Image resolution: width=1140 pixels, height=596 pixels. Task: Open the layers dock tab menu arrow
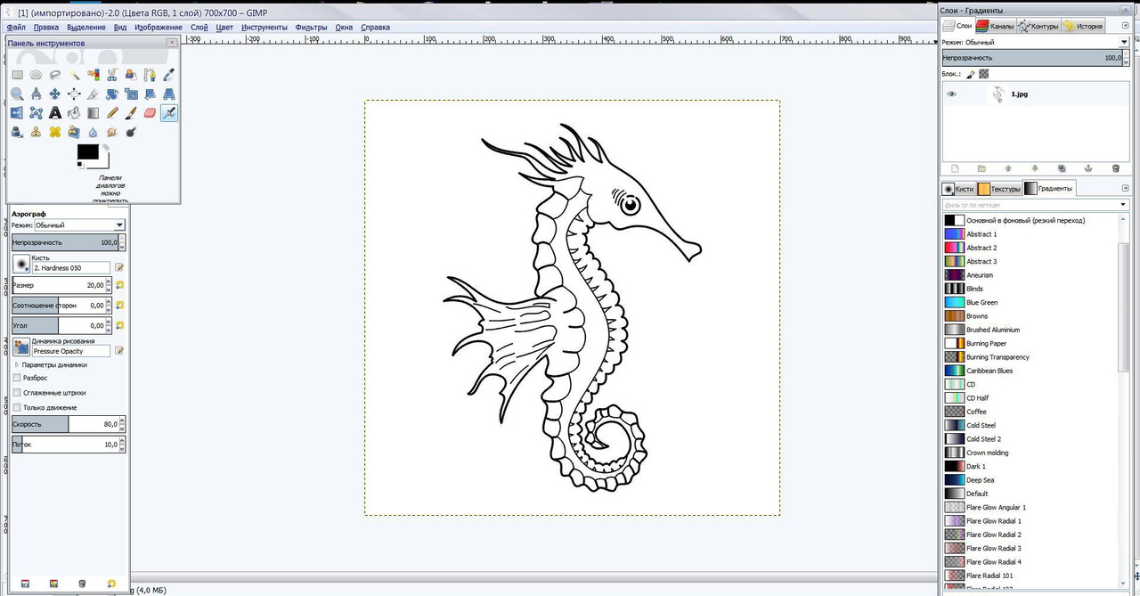click(1126, 26)
